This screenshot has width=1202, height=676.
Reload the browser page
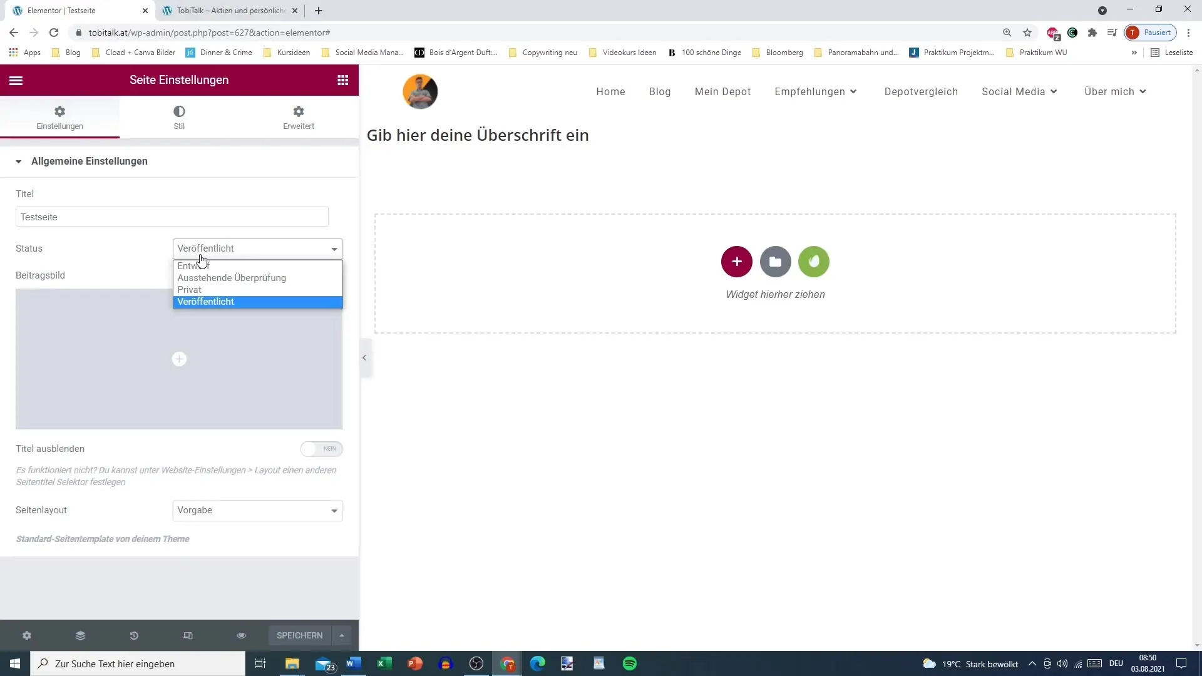point(54,33)
